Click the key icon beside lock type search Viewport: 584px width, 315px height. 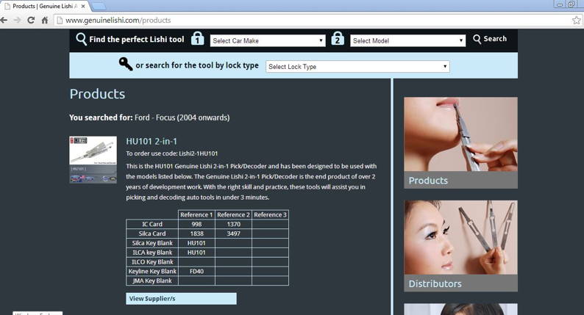[126, 64]
